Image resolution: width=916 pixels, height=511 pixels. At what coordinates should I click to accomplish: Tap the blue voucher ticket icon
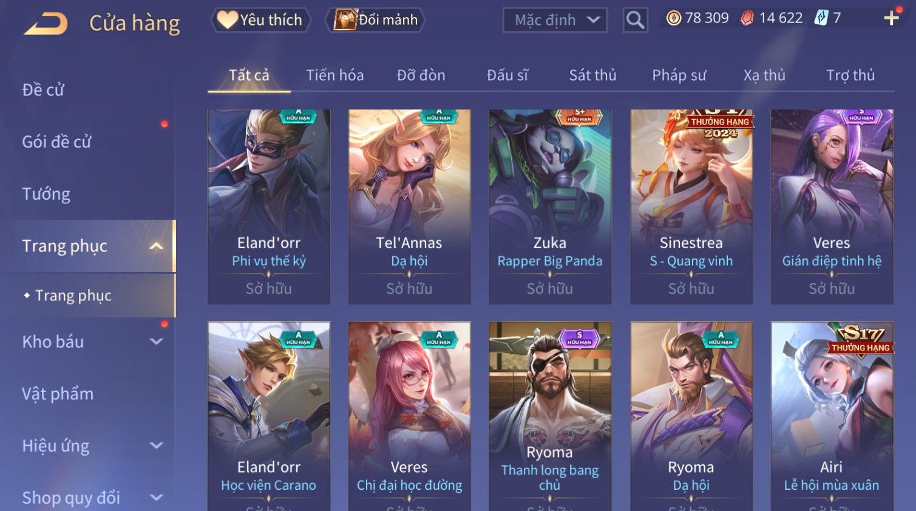pyautogui.click(x=821, y=18)
